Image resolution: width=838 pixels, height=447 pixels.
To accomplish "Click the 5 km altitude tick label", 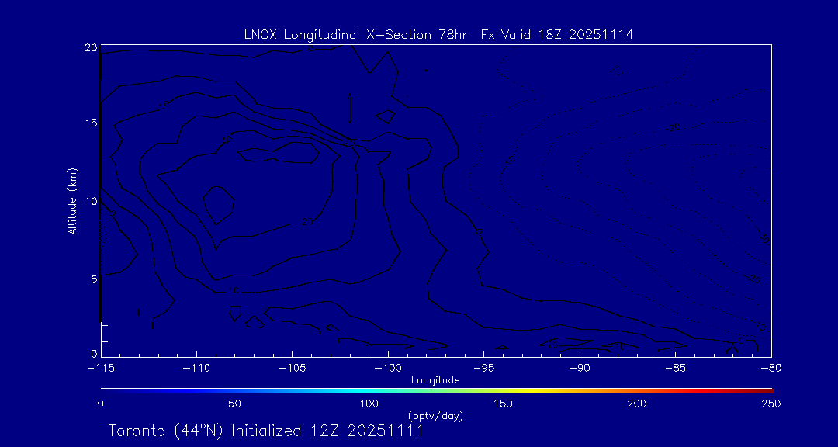I will [93, 279].
